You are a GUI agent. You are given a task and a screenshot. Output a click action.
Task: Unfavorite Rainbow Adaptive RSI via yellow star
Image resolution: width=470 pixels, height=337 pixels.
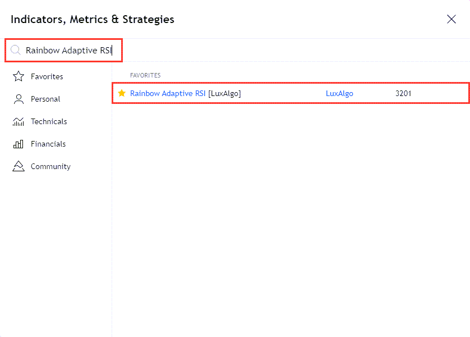(122, 93)
